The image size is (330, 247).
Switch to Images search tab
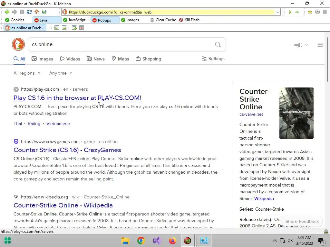42,59
